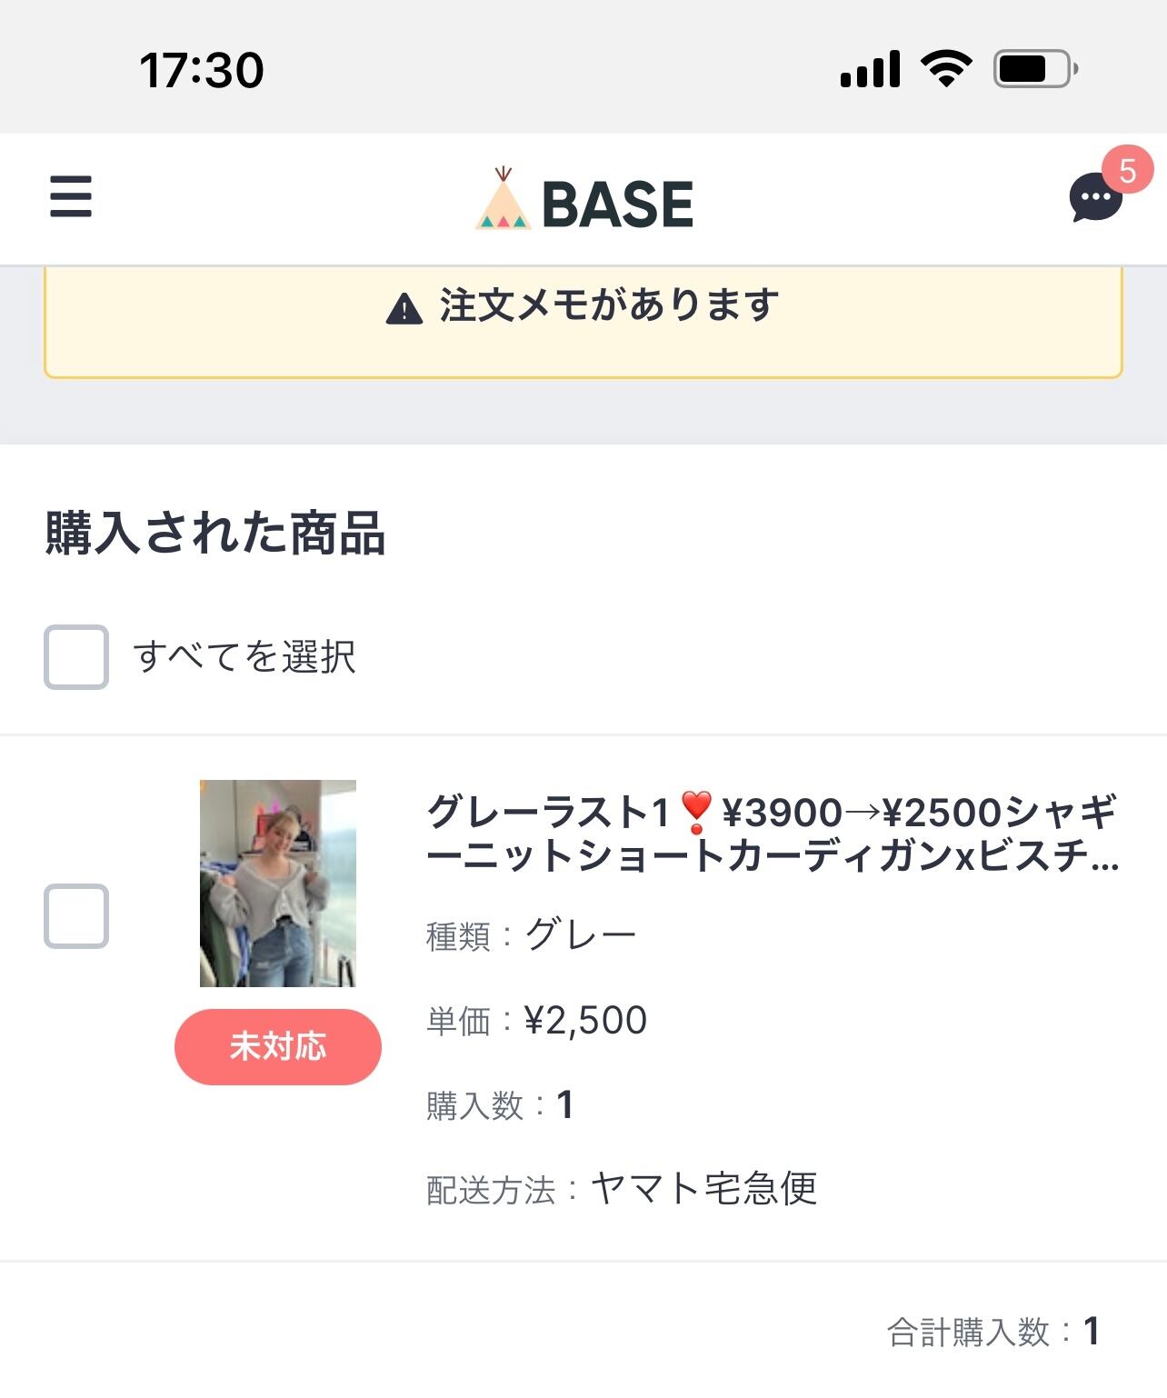Tap the warning triangle icon
Screen dimensions: 1167x1398
tap(404, 309)
